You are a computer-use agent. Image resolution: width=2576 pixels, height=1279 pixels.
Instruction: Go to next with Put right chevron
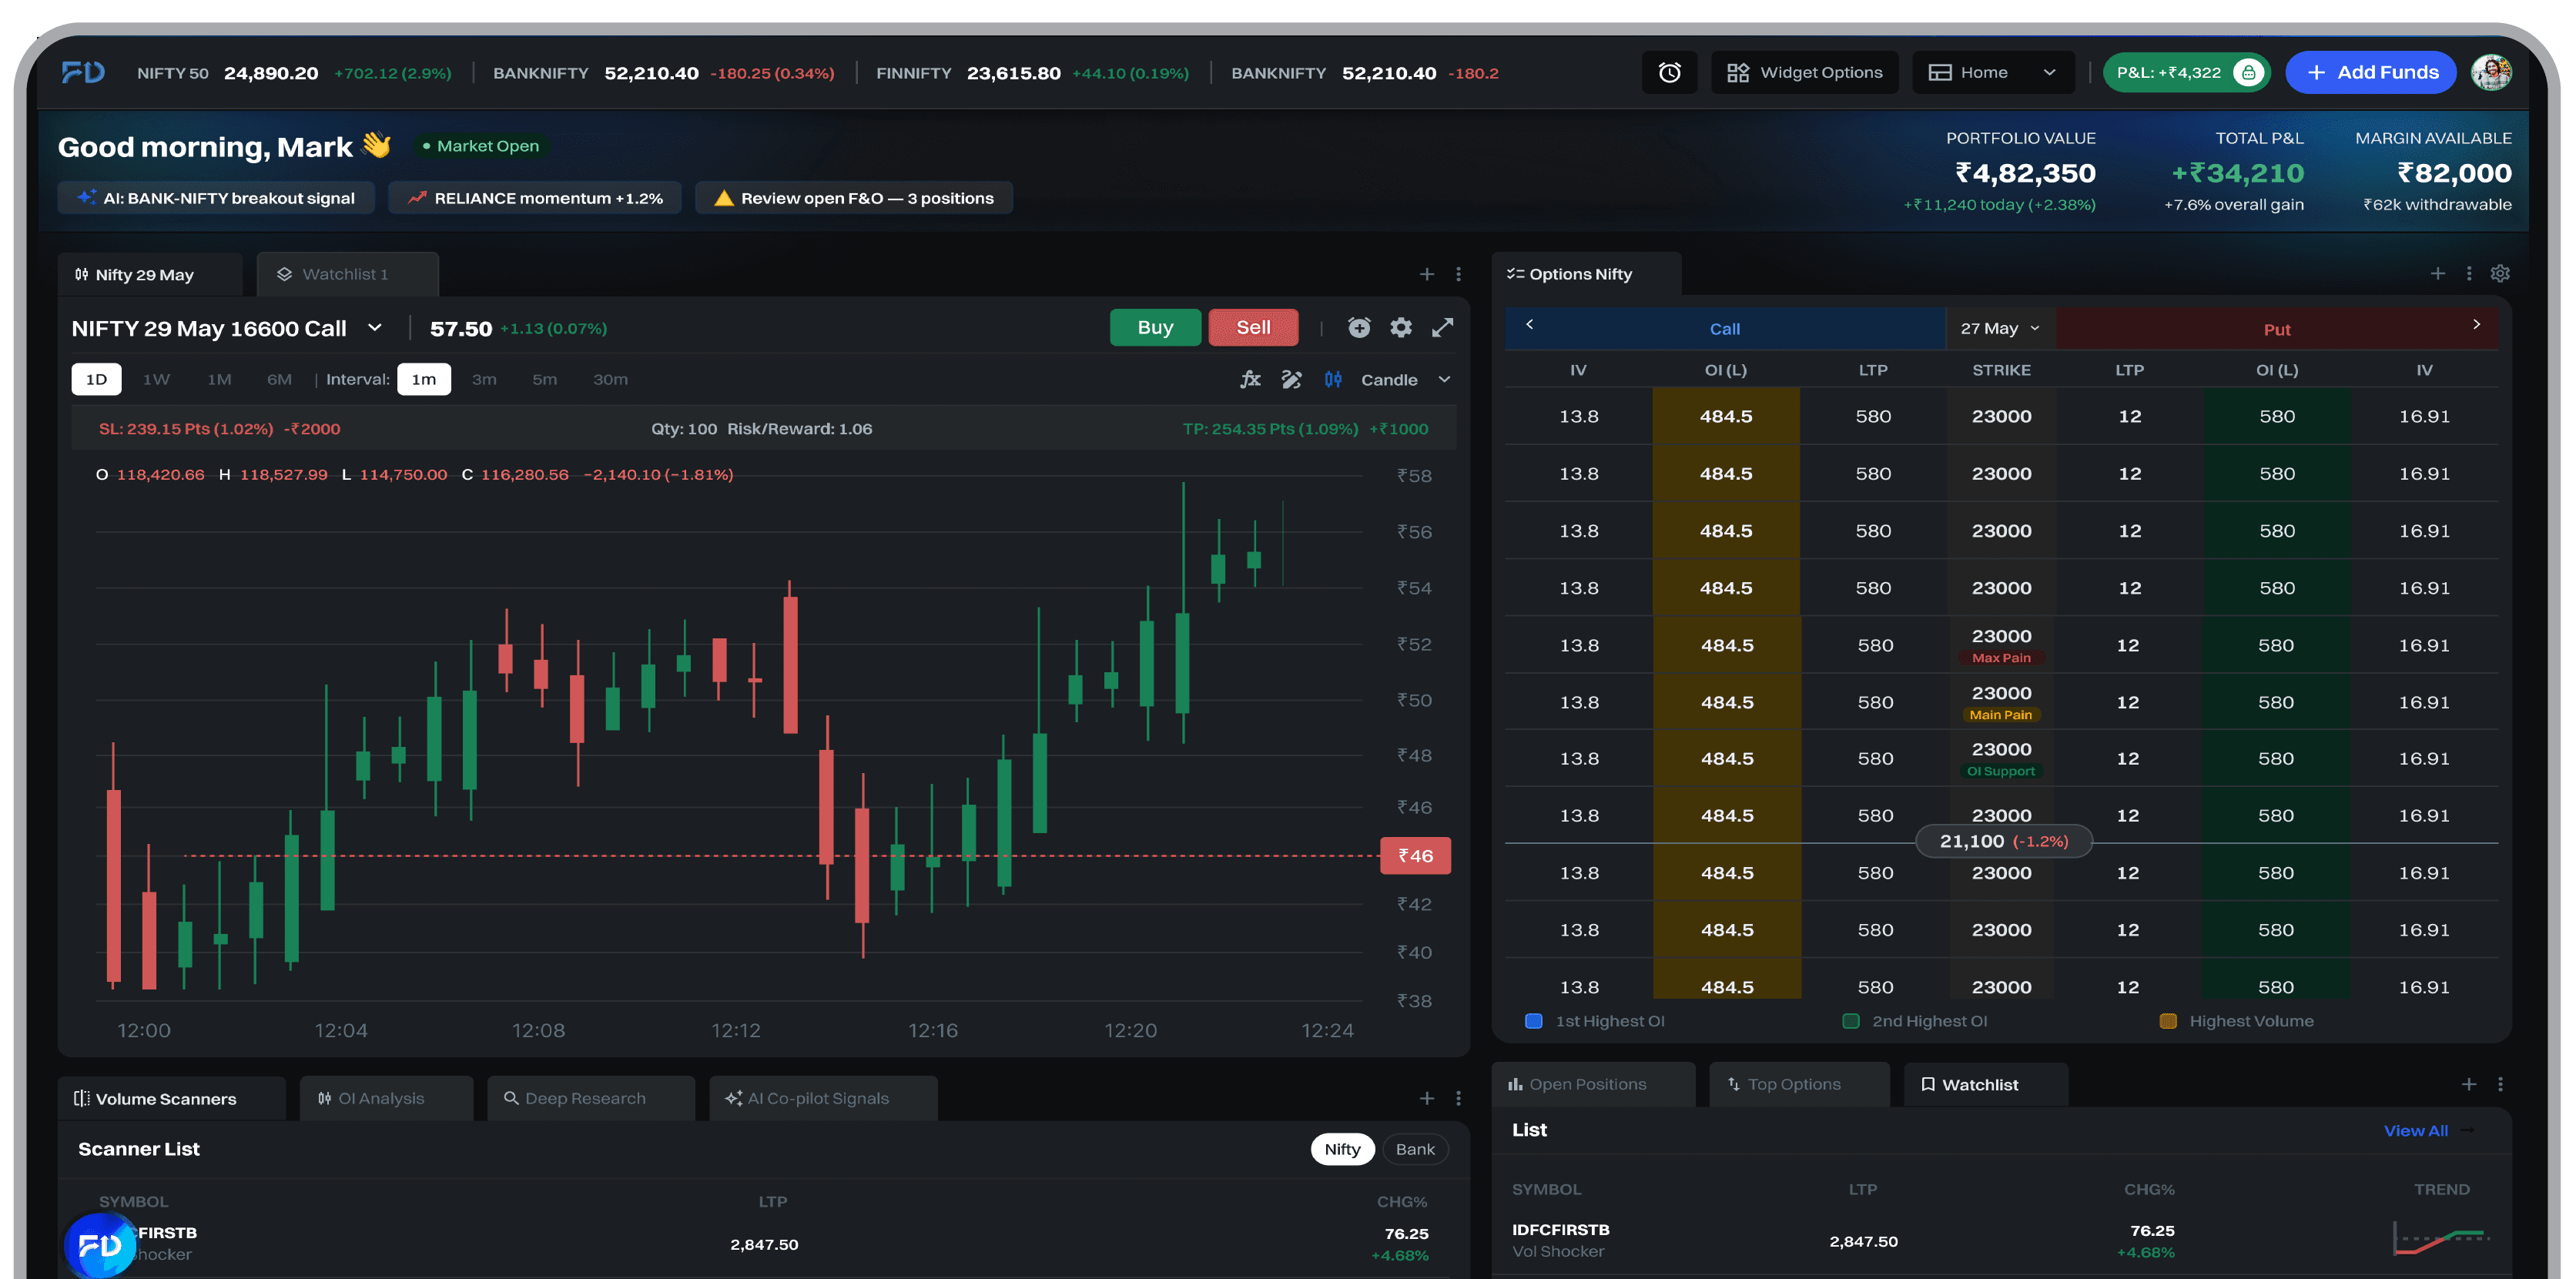[x=2476, y=324]
